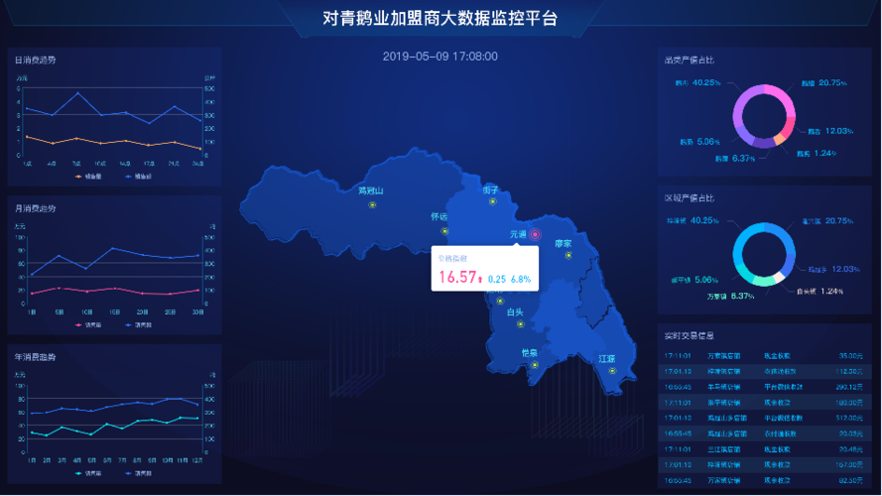Toggle teal series legend in 年消费趋势 chart
This screenshot has height=496, width=882.
pyautogui.click(x=88, y=473)
